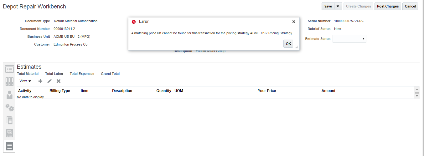Image resolution: width=424 pixels, height=156 pixels.
Task: Click the Save button
Action: tap(328, 6)
